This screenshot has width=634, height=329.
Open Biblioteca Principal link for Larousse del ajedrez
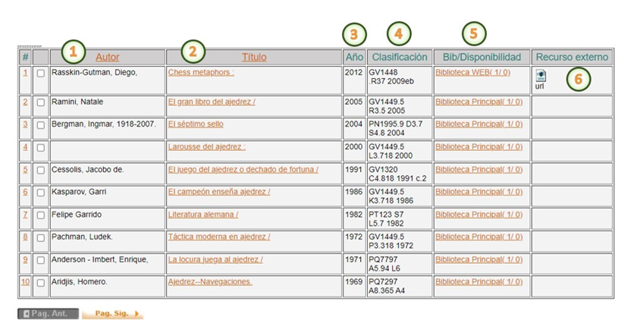[479, 147]
